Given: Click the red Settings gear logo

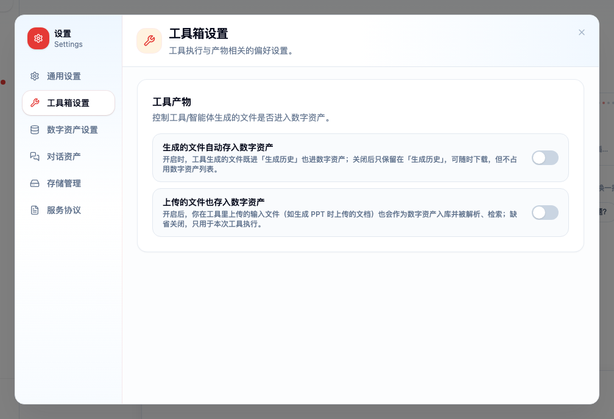Looking at the screenshot, I should [38, 38].
